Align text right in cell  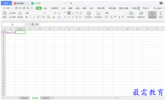pos(73,17)
